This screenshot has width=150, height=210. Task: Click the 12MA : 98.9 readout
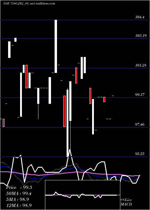19,205
